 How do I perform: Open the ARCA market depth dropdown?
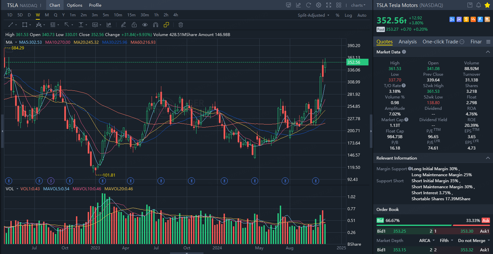427,240
